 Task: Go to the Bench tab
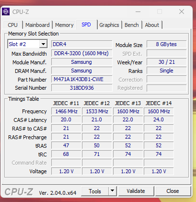point(132,25)
